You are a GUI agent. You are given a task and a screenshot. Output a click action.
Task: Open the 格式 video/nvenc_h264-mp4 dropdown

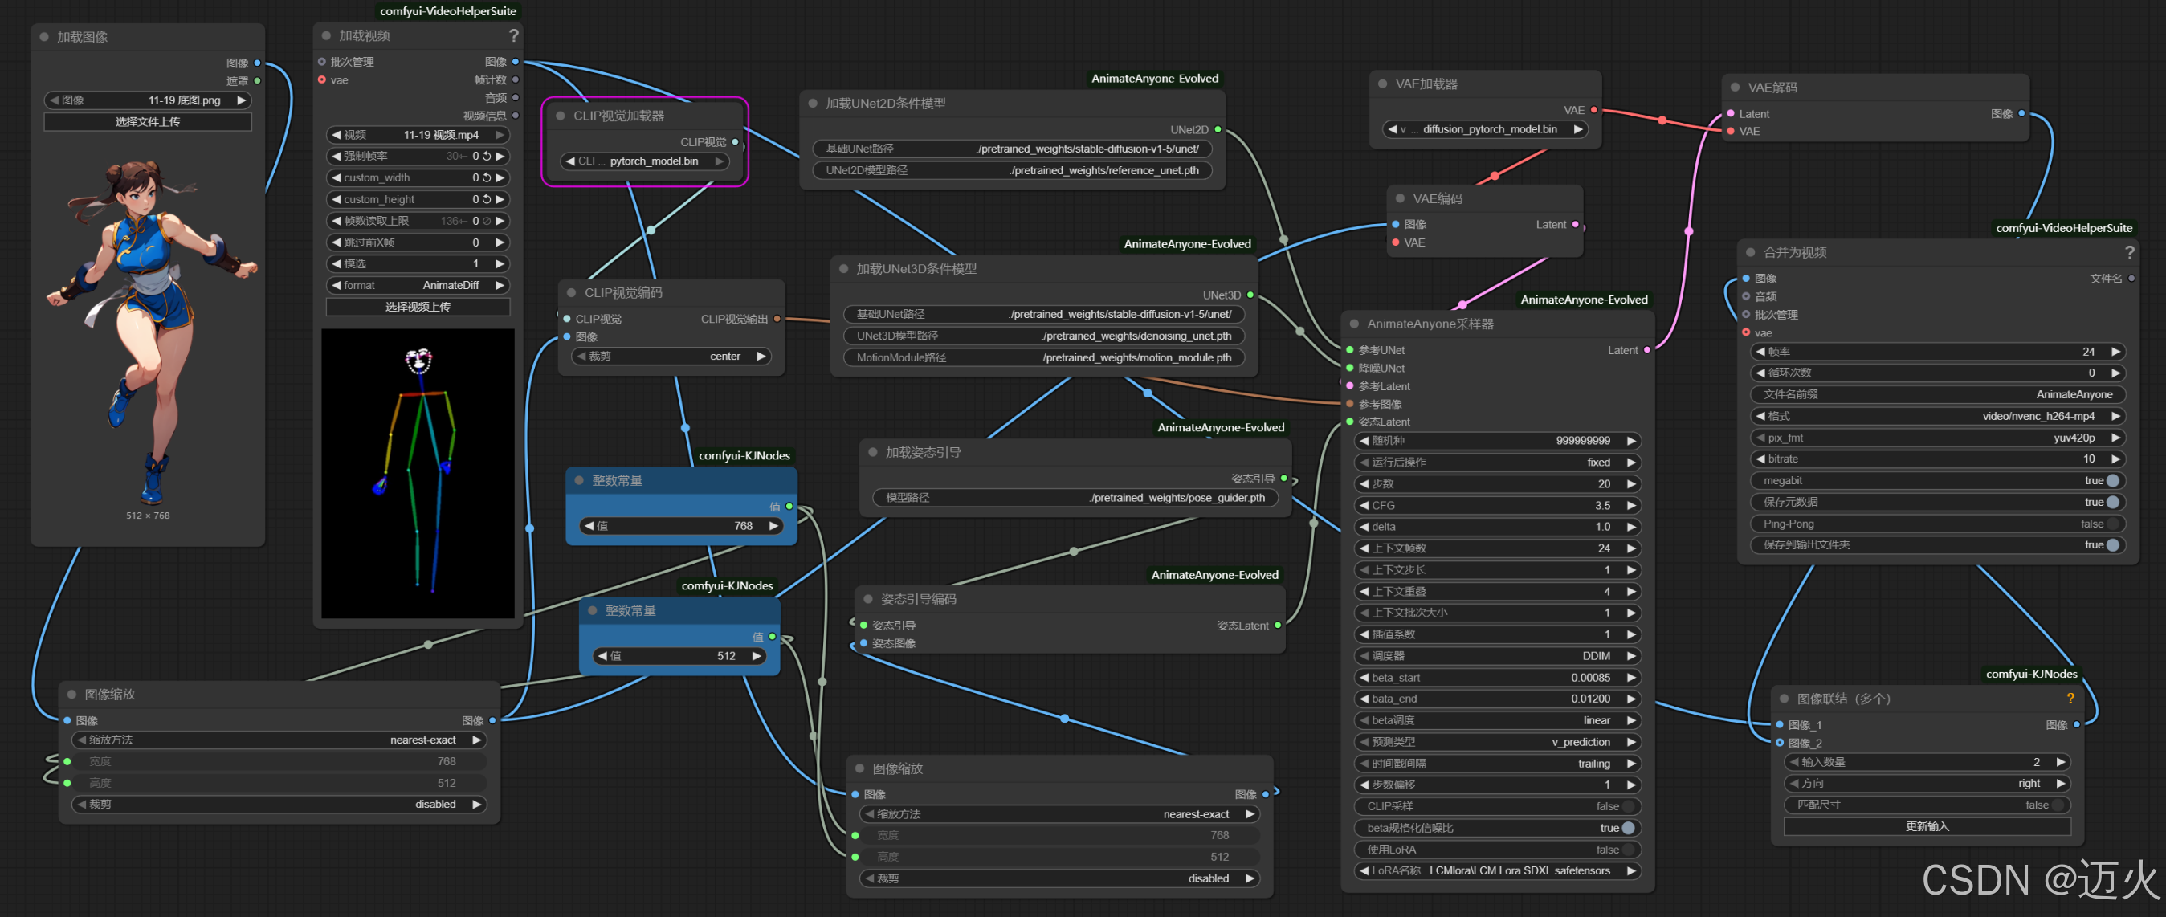point(1936,416)
